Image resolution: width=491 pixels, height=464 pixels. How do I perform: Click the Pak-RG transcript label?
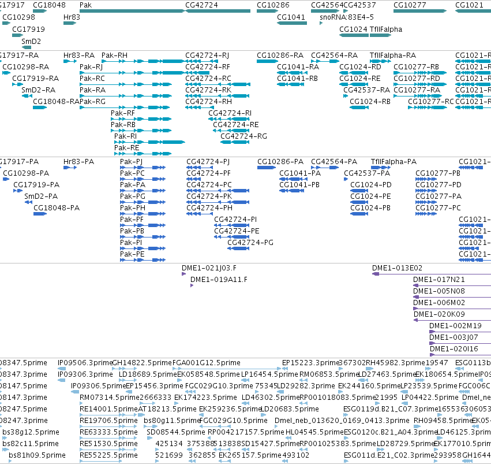[x=92, y=102]
